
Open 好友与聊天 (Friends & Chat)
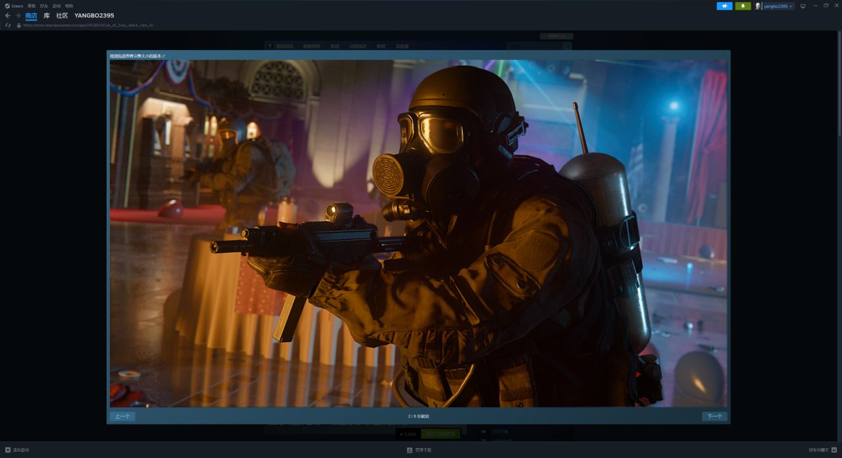pyautogui.click(x=819, y=450)
